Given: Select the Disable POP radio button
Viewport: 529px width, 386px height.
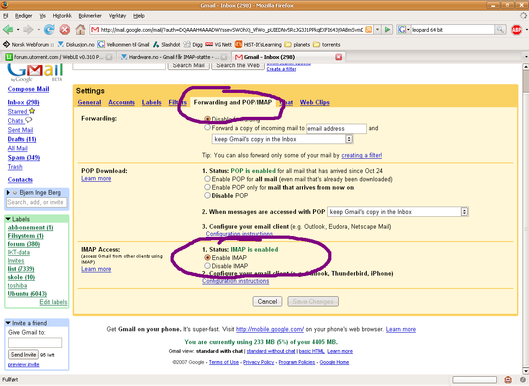Looking at the screenshot, I should [x=207, y=195].
